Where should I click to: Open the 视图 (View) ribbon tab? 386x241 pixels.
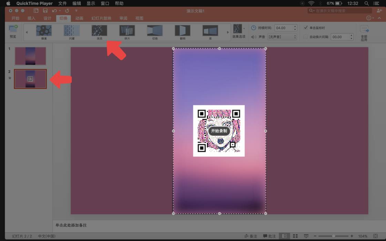139,18
